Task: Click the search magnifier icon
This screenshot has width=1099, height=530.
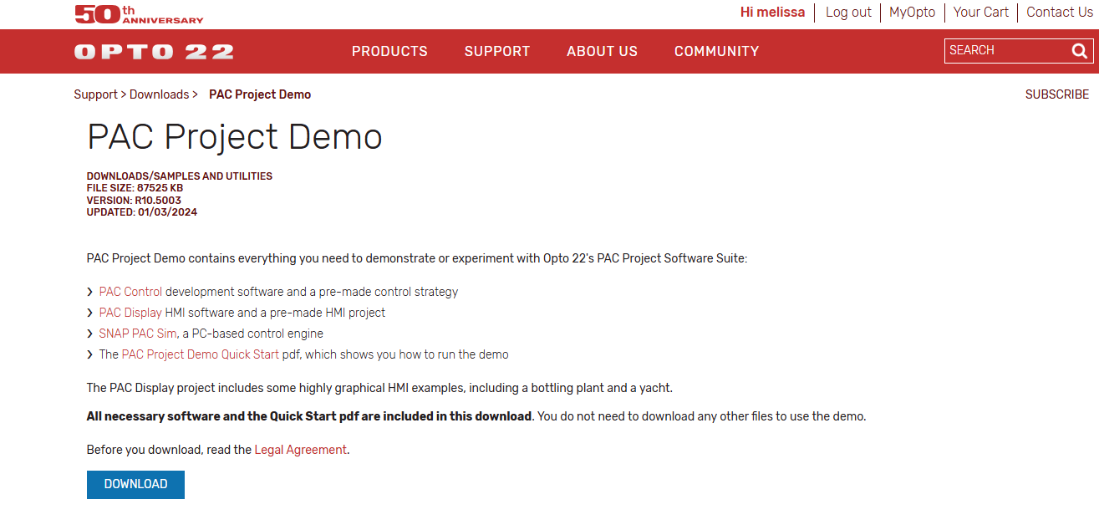Action: 1079,51
